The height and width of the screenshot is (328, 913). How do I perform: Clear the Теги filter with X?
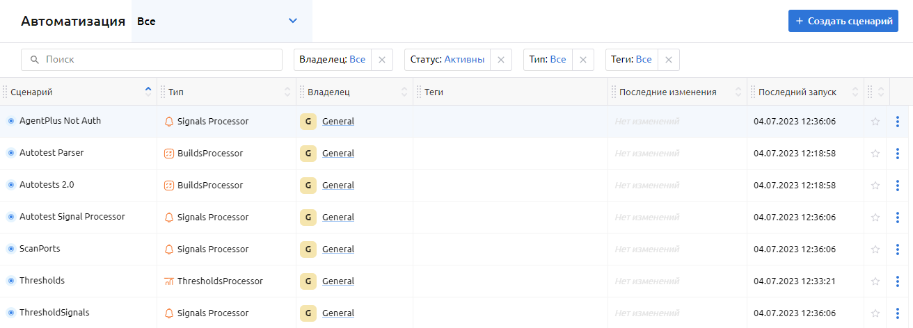click(668, 60)
